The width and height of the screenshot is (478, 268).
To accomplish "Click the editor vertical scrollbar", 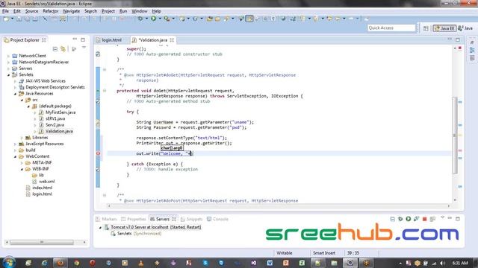I will (455, 135).
